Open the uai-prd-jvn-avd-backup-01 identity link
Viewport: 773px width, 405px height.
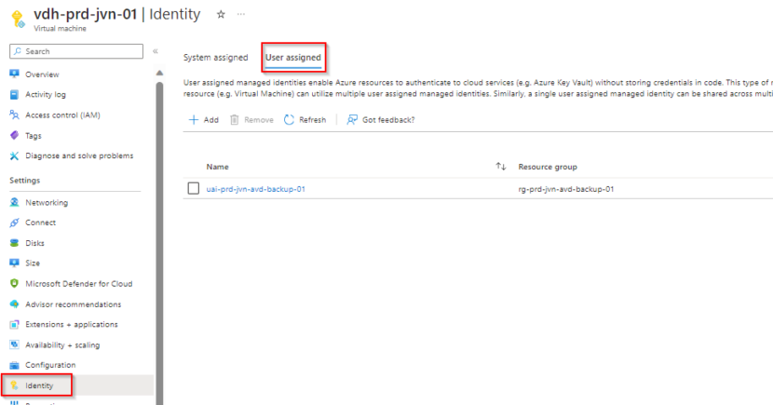256,189
